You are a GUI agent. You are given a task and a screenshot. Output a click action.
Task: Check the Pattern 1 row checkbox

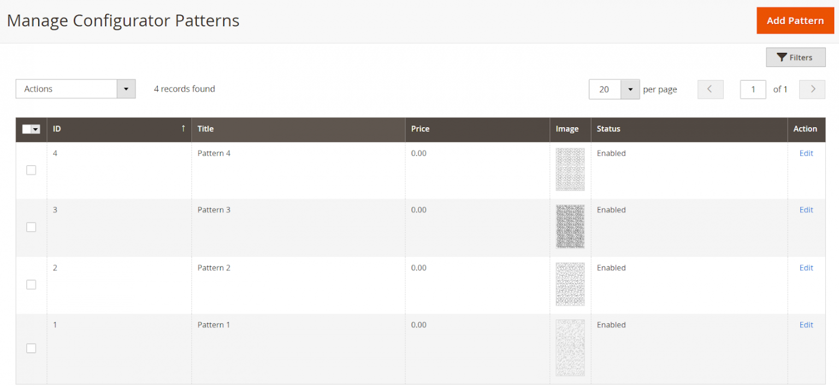(31, 348)
